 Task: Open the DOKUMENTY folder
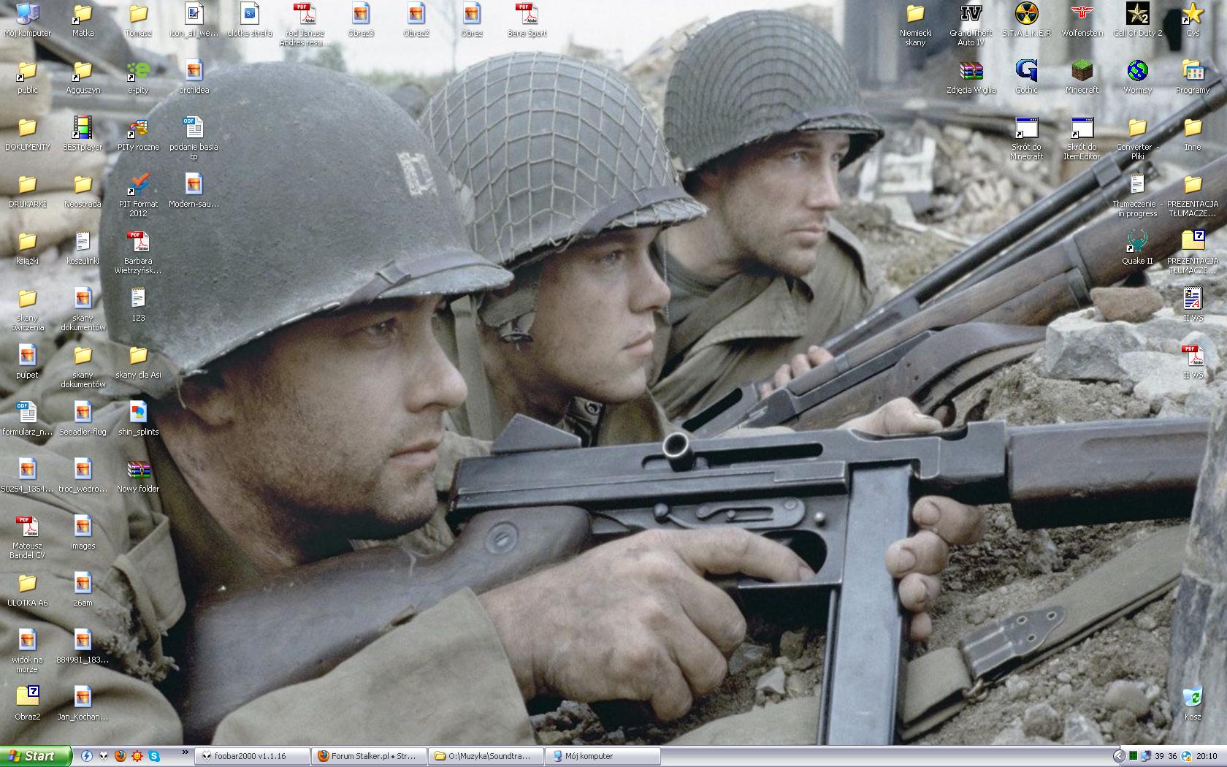coord(27,134)
